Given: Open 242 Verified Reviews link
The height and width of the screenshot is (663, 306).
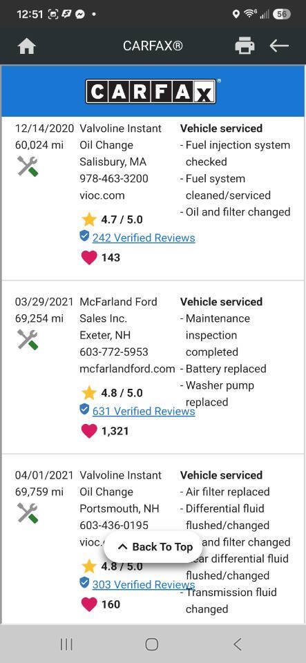Looking at the screenshot, I should (144, 238).
